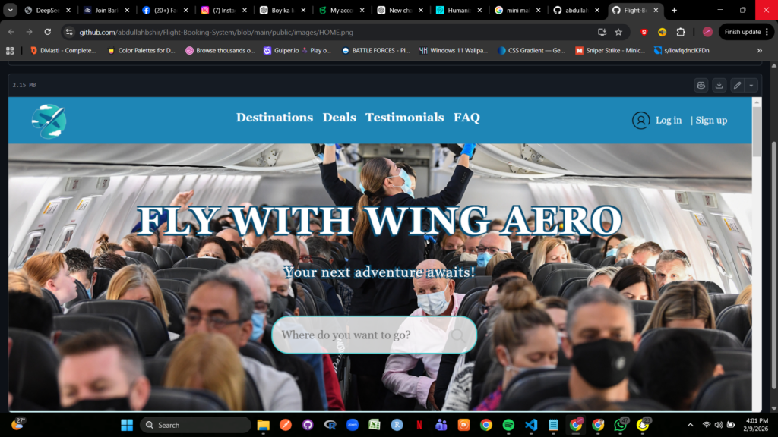Show more bookmarks chevron

click(759, 51)
